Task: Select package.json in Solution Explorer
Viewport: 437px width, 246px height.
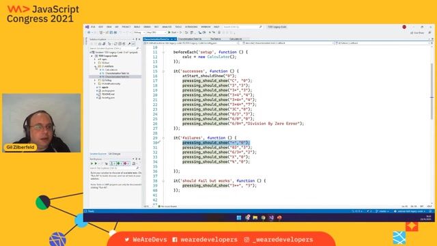Action: (108, 91)
